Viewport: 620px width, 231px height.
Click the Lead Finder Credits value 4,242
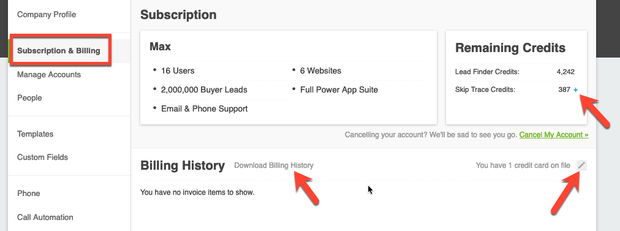coord(565,72)
